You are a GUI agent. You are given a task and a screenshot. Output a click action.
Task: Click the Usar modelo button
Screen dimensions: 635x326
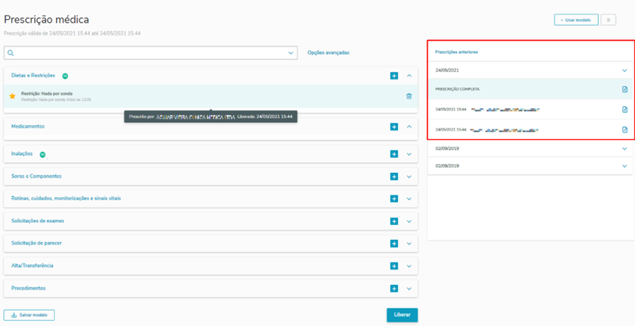coord(576,20)
